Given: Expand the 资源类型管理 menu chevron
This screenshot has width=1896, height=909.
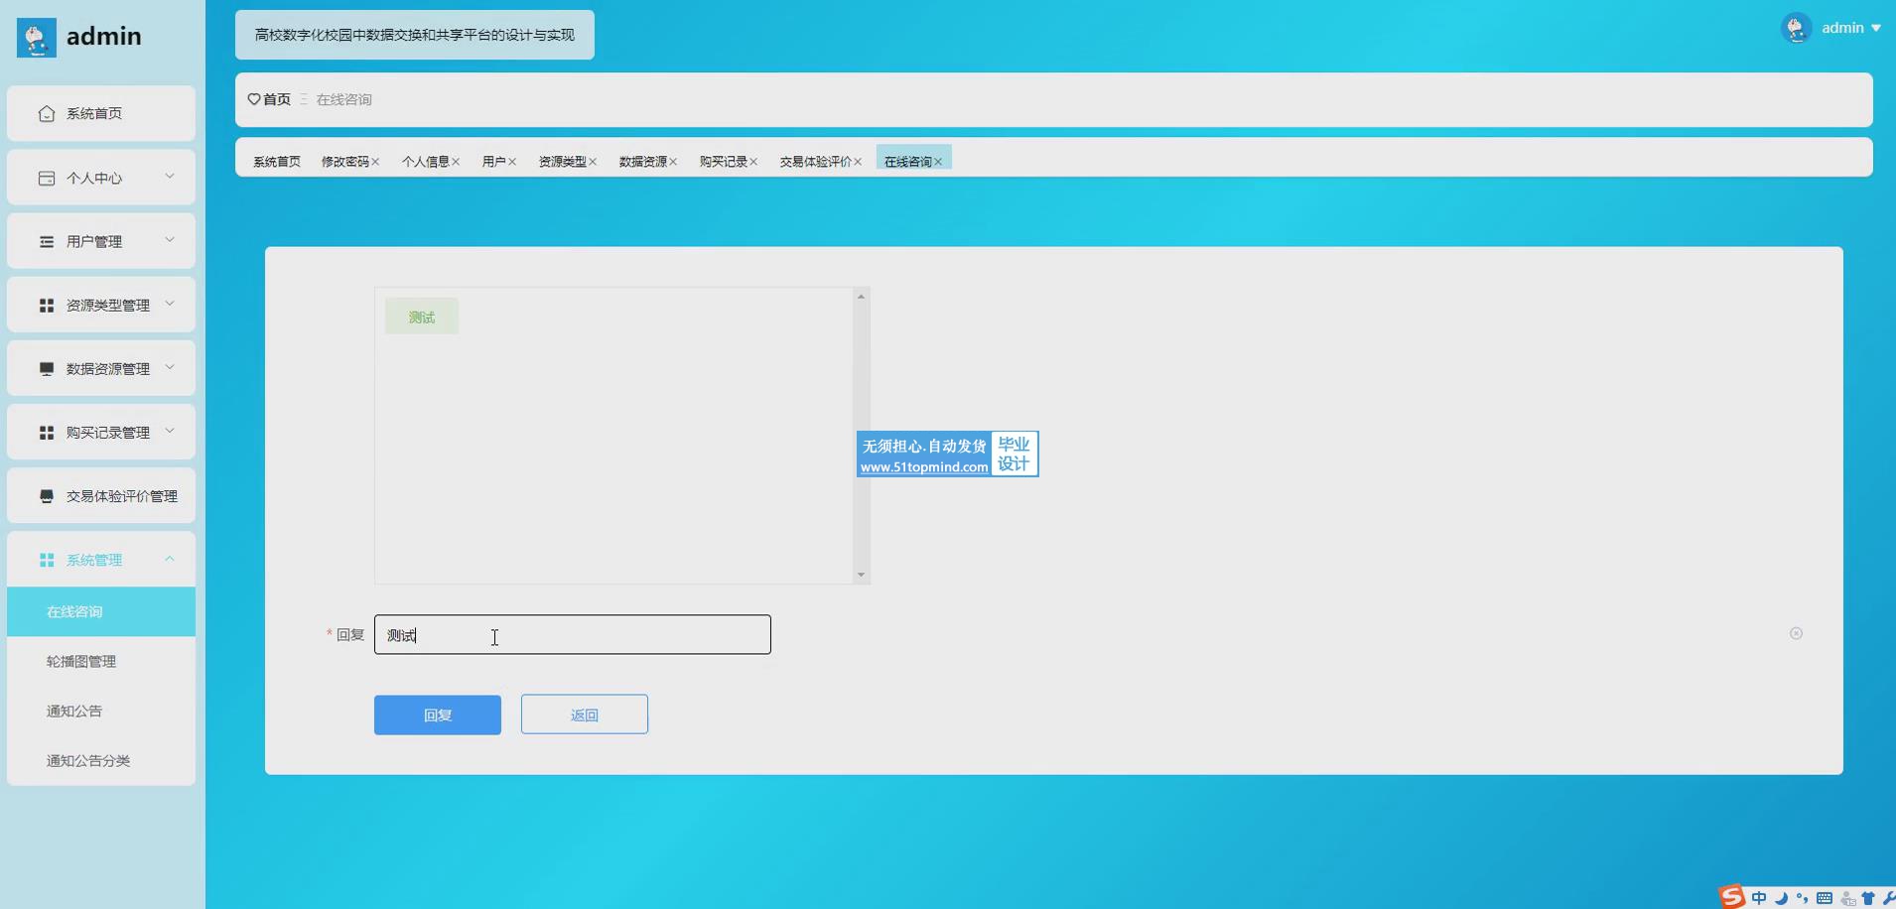Looking at the screenshot, I should coord(170,304).
